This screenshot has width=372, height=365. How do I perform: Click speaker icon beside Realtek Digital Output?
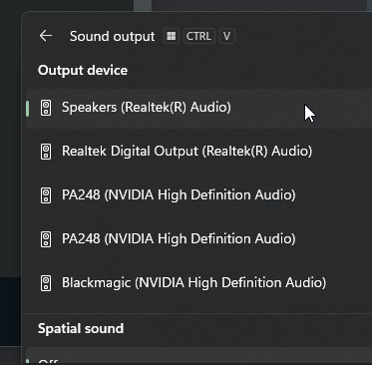(46, 152)
